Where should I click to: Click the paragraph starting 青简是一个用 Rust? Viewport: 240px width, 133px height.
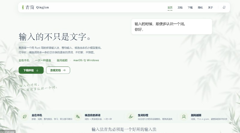click(60, 50)
